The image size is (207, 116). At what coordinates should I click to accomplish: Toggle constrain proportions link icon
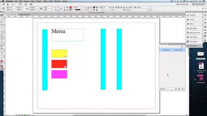27,9
